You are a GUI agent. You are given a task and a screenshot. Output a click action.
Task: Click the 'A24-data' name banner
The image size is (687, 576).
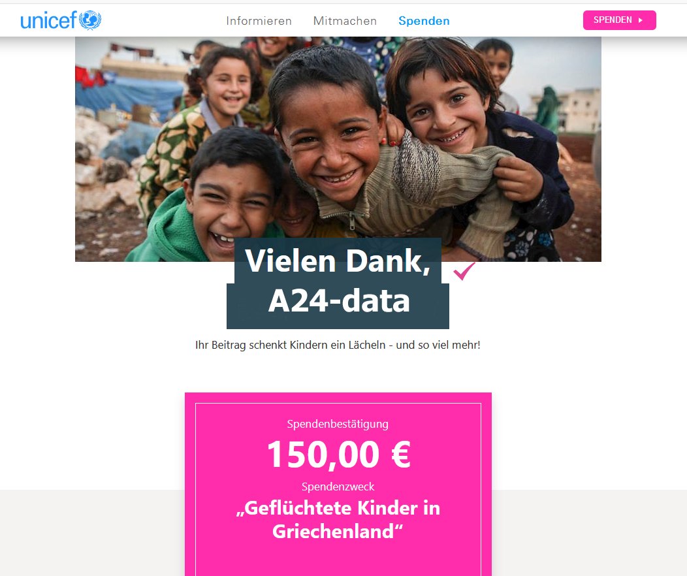tap(338, 306)
